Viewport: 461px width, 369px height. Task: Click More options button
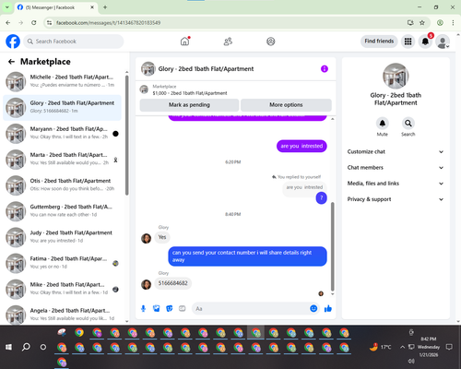286,105
